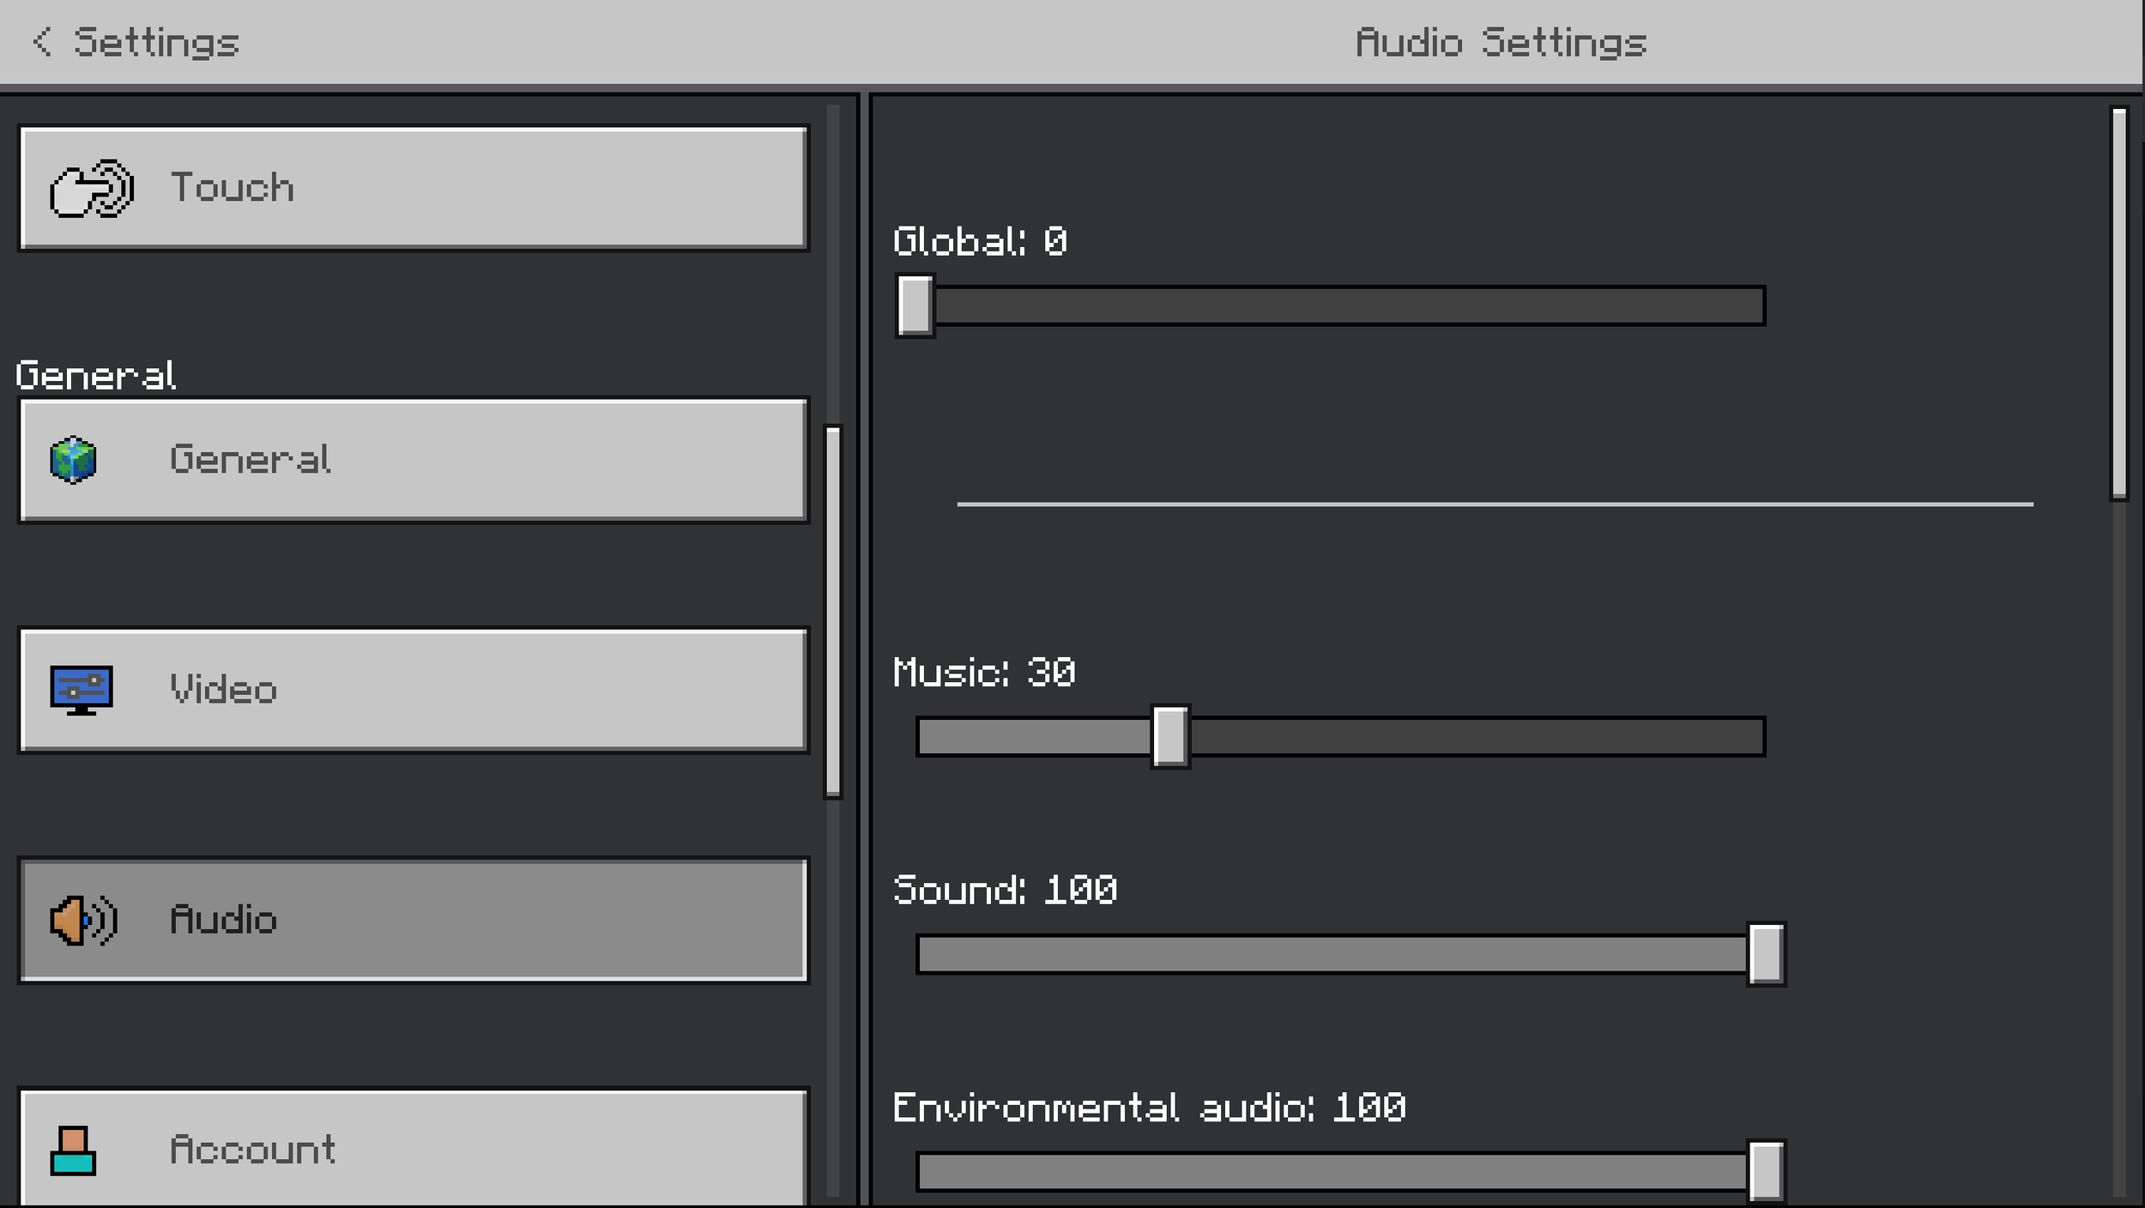
Task: Go back via the Settings title text
Action: [x=155, y=42]
